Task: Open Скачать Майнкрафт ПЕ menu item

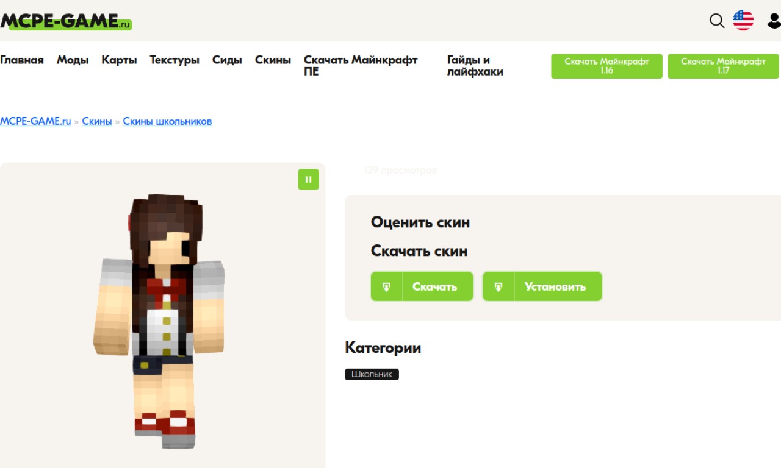Action: click(361, 66)
